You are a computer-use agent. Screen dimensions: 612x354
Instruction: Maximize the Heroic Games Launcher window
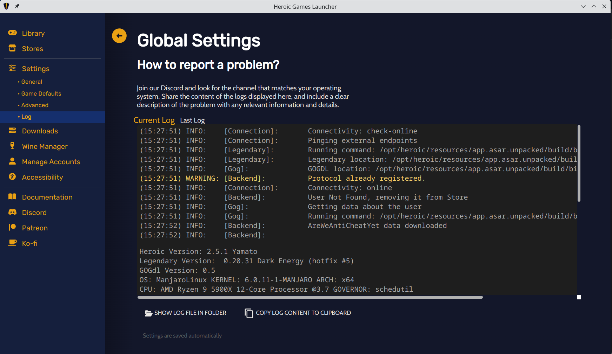click(x=594, y=6)
